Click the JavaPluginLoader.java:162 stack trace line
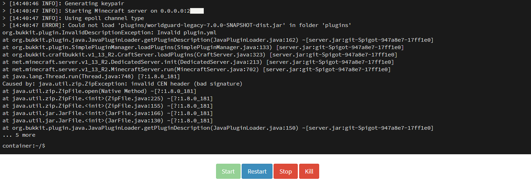531x183 pixels. [x=217, y=40]
